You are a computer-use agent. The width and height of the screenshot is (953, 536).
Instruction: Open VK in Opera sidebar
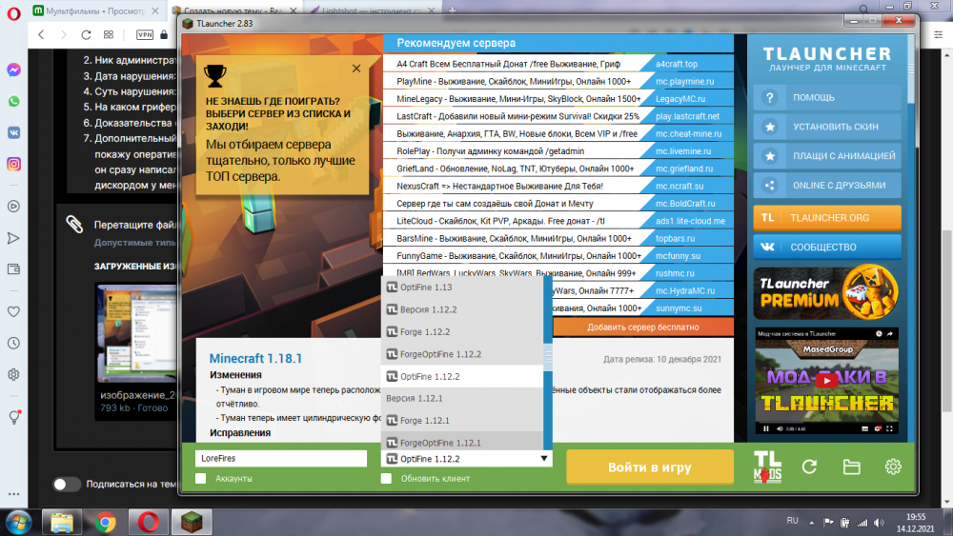14,132
